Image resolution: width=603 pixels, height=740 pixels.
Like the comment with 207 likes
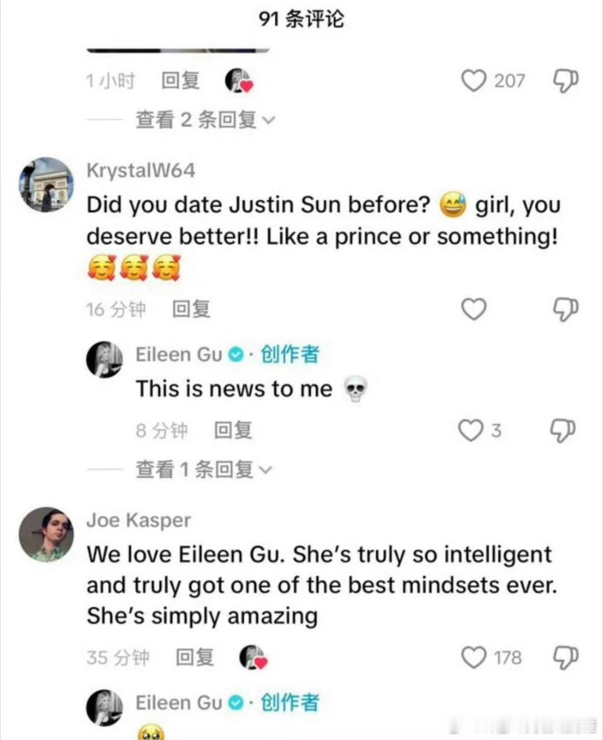473,81
